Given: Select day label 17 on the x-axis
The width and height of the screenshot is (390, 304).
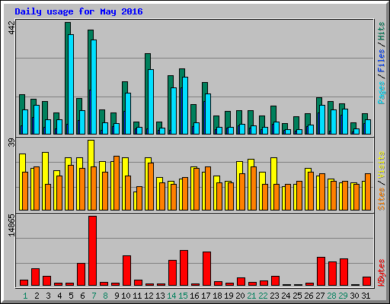Looking at the screenshot, I should [206, 296].
